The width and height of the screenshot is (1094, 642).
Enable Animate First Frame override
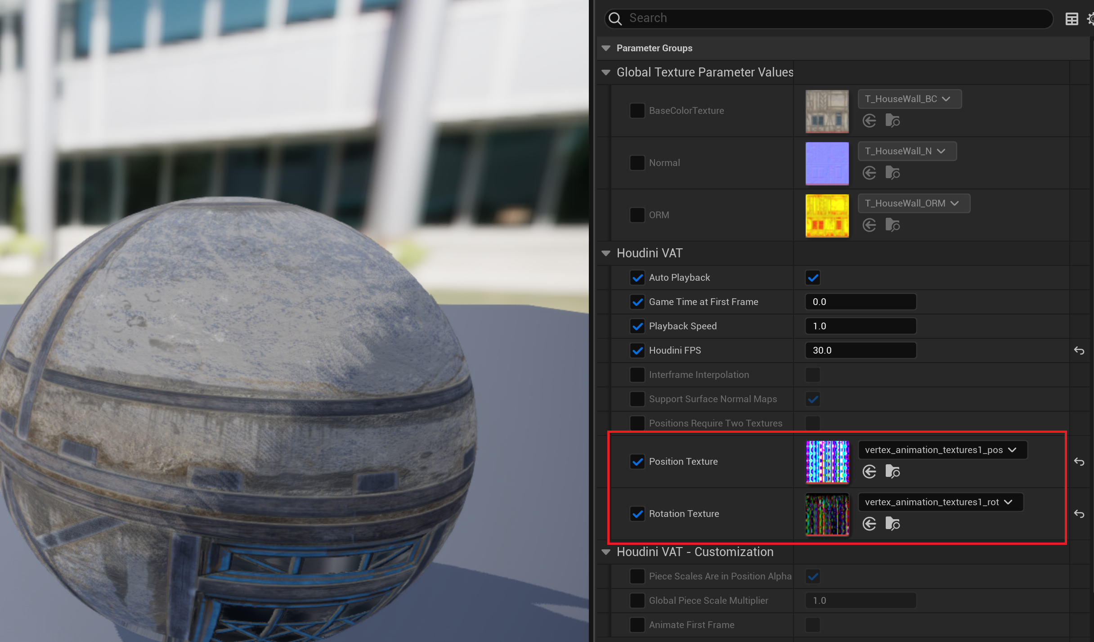point(637,625)
